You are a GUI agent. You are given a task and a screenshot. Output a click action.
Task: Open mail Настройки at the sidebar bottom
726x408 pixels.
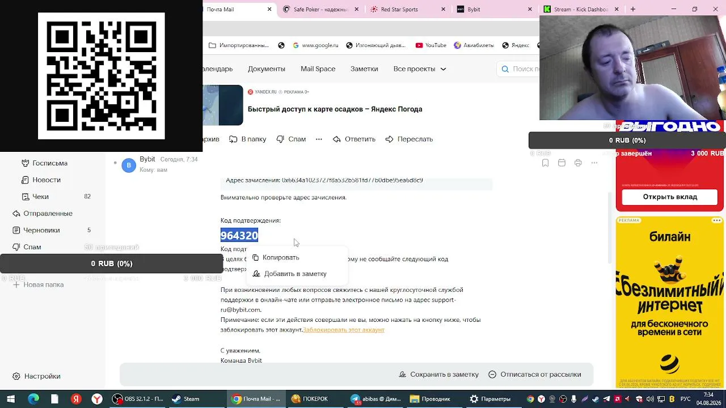coord(36,376)
